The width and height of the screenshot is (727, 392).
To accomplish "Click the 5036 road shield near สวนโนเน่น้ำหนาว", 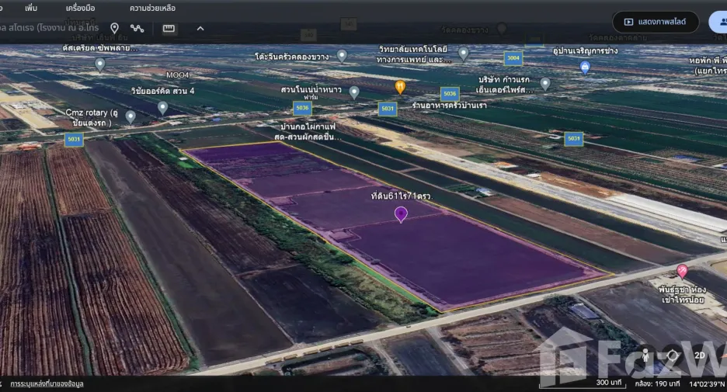I will pos(302,108).
